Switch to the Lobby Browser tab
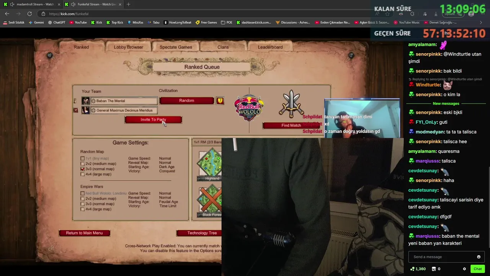The width and height of the screenshot is (490, 276). 128,47
